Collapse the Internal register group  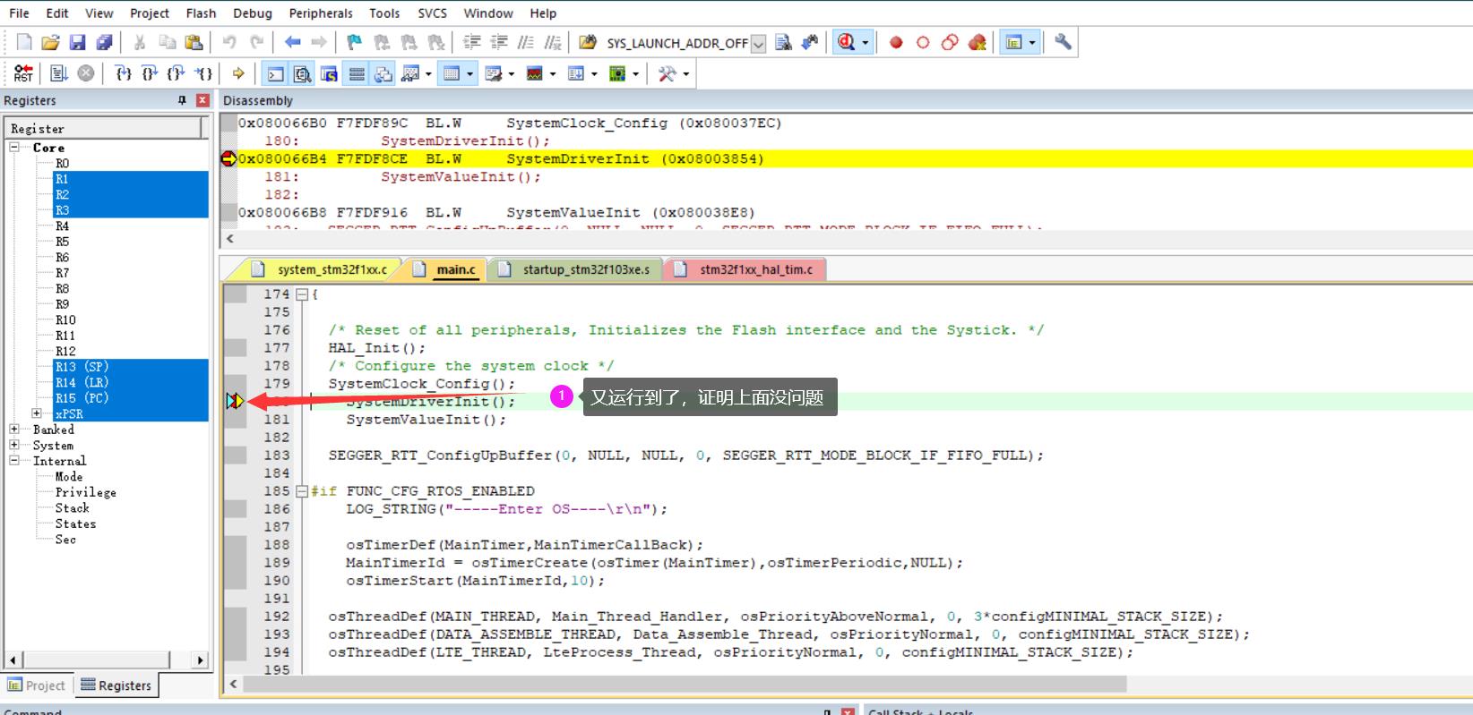click(x=14, y=461)
